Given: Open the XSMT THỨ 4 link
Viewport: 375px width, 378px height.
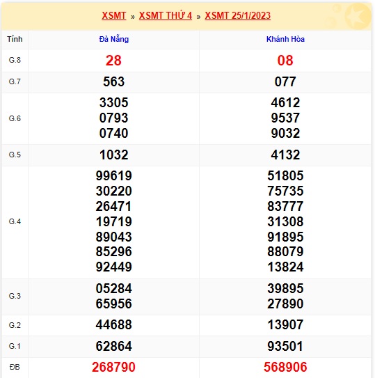Looking at the screenshot, I should click(x=166, y=16).
